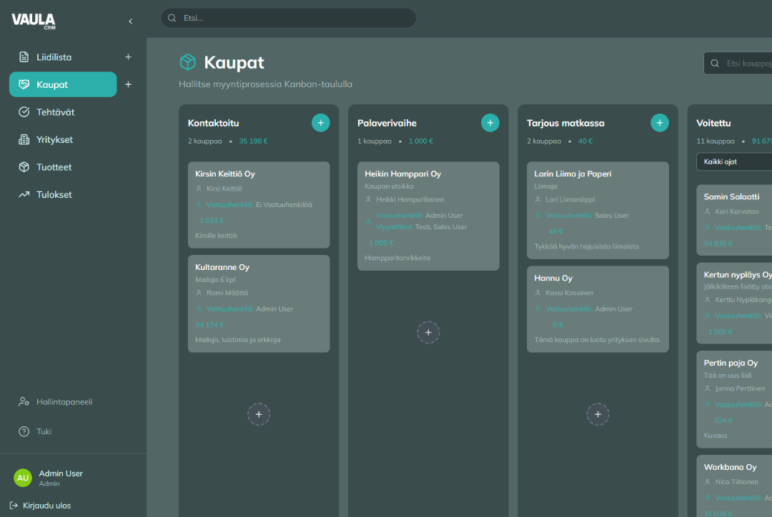
Task: Navigate to Tulokset page
Action: click(x=54, y=194)
